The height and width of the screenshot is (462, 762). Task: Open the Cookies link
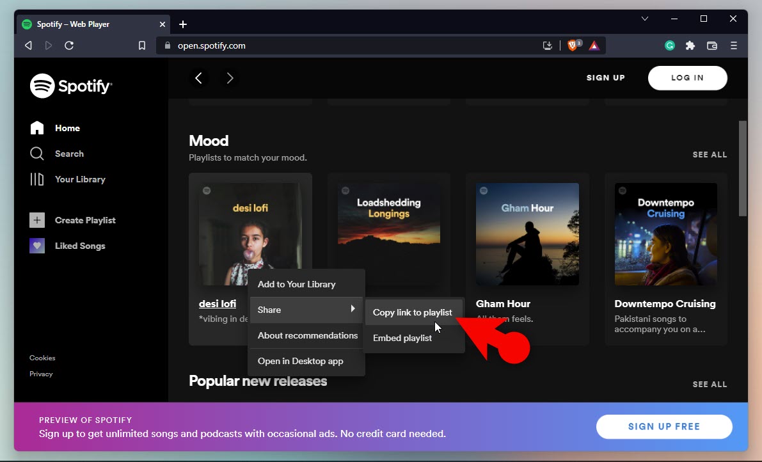[42, 358]
